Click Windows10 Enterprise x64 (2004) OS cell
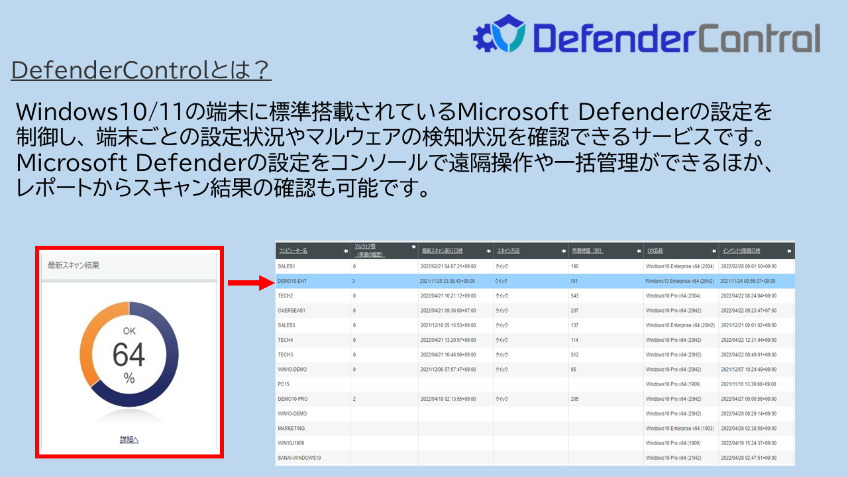Viewport: 848px width, 477px height. (680, 266)
